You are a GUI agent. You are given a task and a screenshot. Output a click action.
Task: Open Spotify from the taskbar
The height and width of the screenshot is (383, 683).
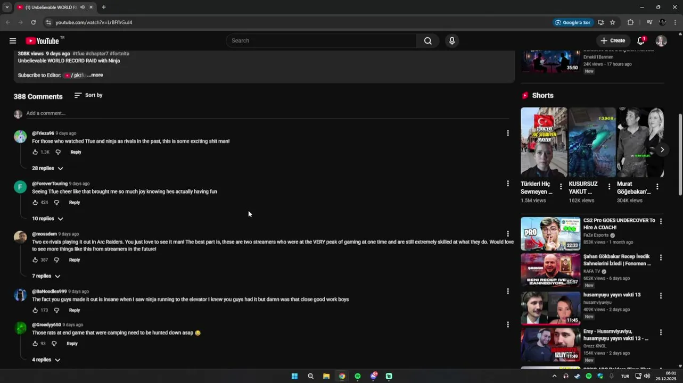pyautogui.click(x=358, y=376)
